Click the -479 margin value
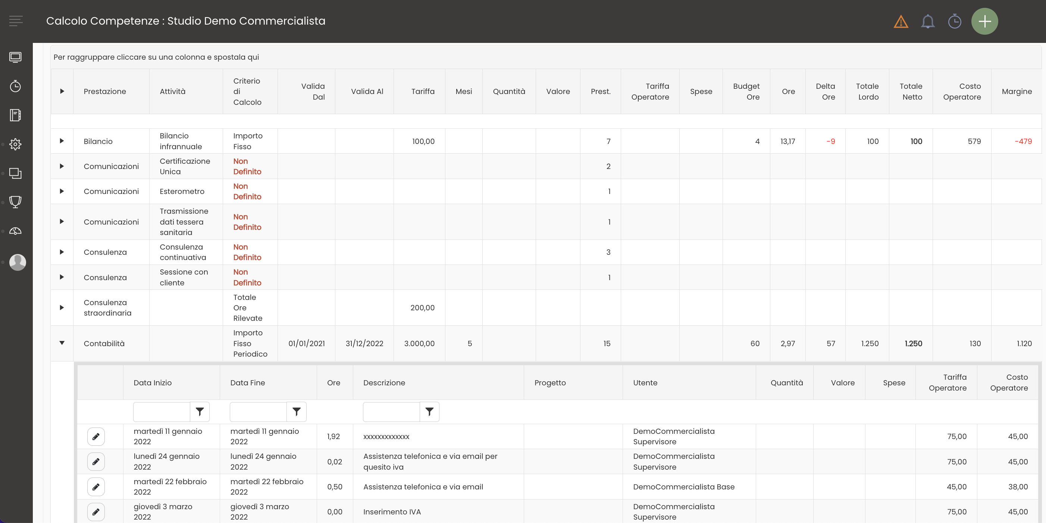1046x523 pixels. click(x=1023, y=141)
